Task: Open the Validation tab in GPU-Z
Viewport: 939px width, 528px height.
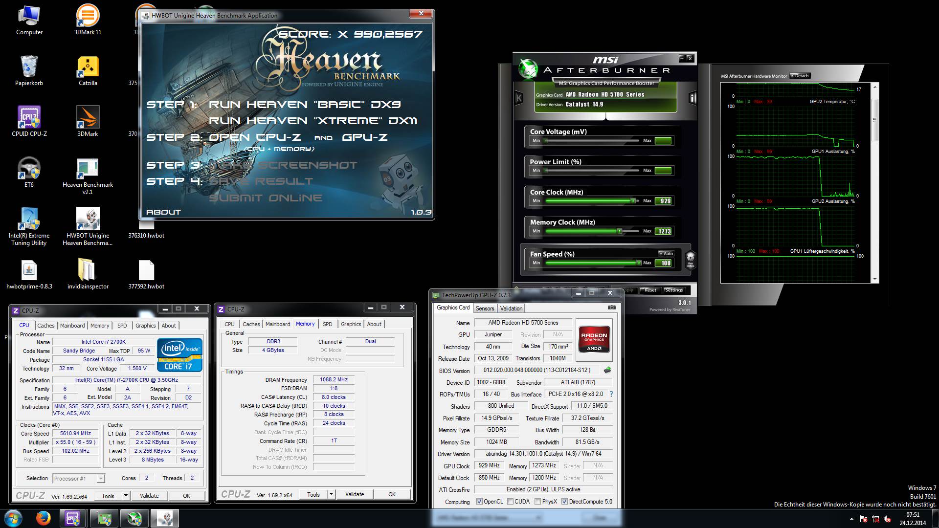Action: (512, 308)
